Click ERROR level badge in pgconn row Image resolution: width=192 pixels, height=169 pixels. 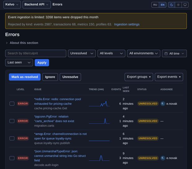[23, 121]
